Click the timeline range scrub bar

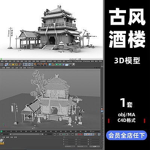coord(26,134)
